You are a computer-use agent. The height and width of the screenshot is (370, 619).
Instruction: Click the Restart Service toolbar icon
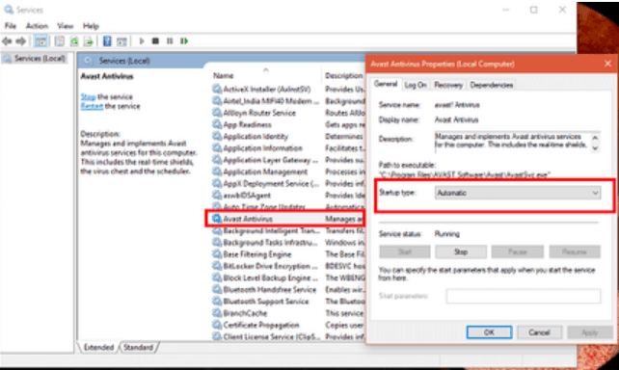(x=184, y=40)
